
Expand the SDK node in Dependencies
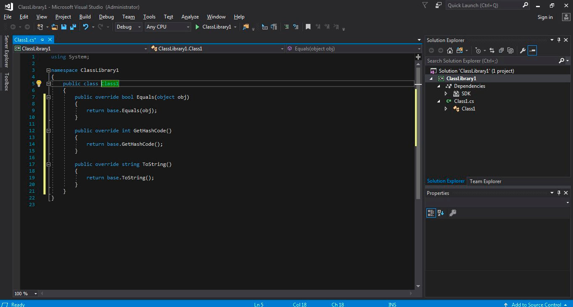(x=446, y=94)
